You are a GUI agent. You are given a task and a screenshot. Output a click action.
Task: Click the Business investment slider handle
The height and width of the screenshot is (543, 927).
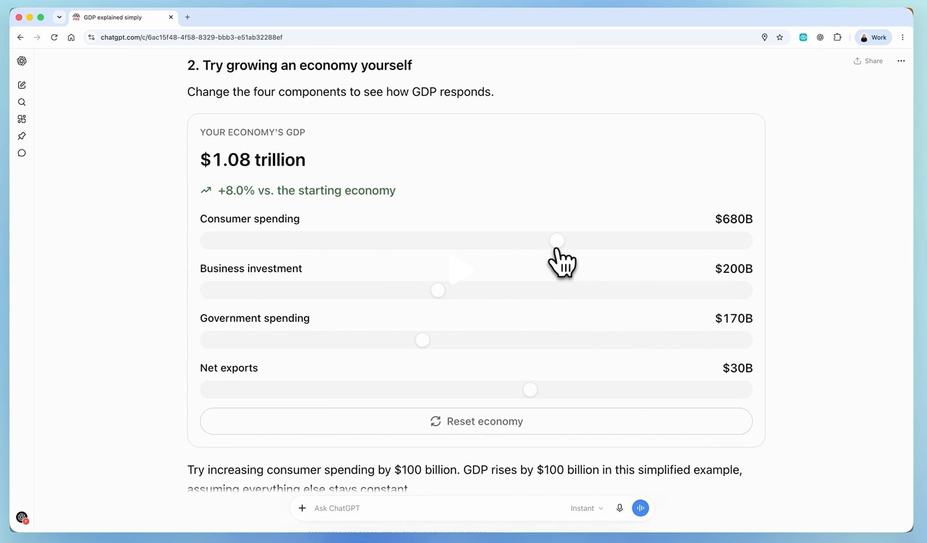(x=438, y=290)
